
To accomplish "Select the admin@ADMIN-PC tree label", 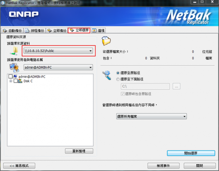I will [x=32, y=77].
